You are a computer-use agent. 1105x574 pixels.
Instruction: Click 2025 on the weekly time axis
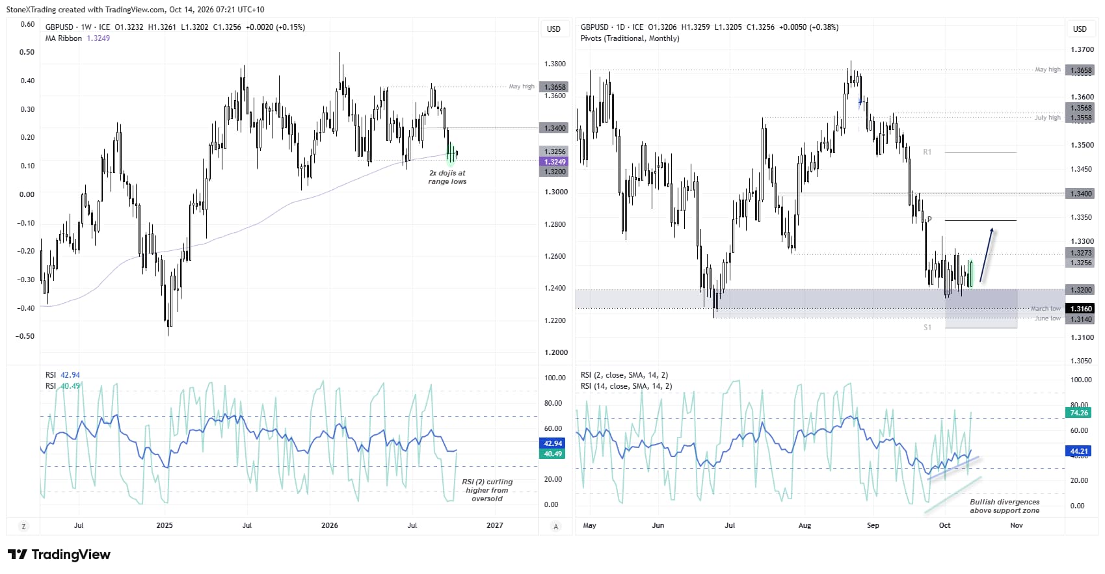(165, 525)
